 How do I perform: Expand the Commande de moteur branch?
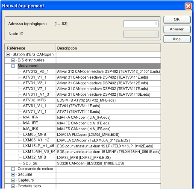click(13, 169)
